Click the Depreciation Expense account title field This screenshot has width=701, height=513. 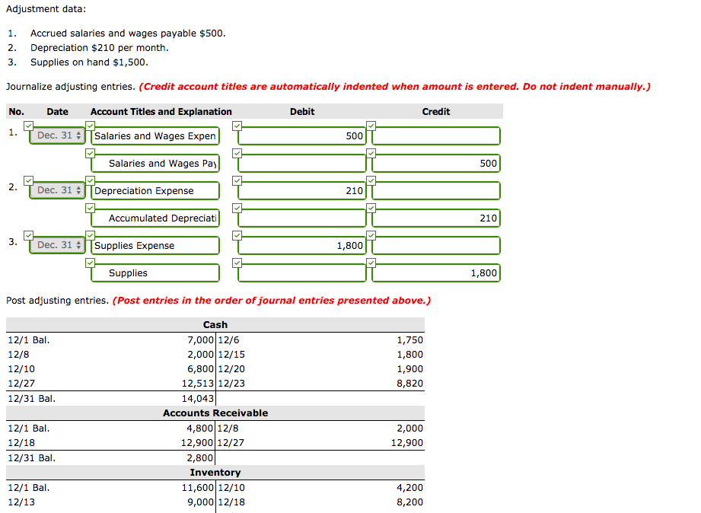[x=155, y=191]
